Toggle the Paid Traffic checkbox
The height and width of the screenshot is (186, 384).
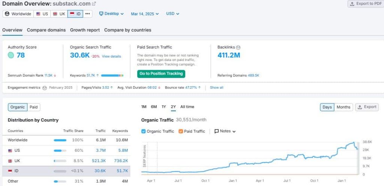(181, 131)
